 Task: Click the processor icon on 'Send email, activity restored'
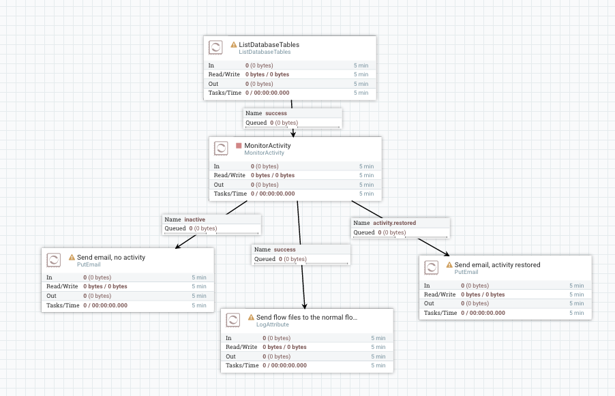point(431,267)
